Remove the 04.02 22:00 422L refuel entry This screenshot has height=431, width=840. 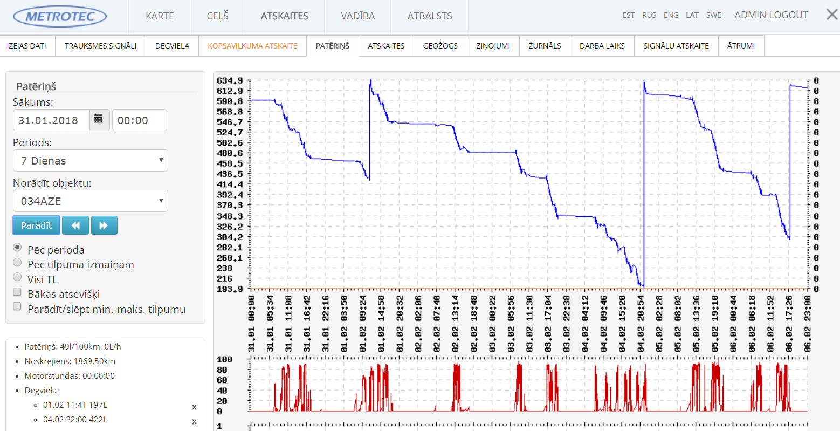pos(194,422)
